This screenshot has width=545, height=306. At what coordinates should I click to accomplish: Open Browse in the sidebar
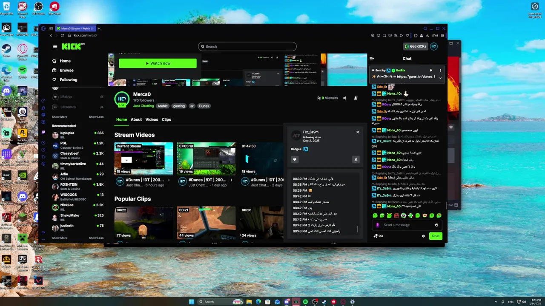[63, 70]
